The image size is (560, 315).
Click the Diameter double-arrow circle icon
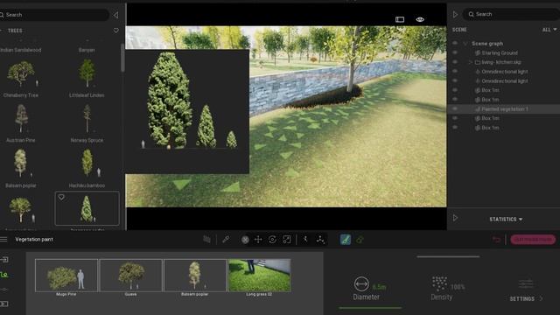361,284
